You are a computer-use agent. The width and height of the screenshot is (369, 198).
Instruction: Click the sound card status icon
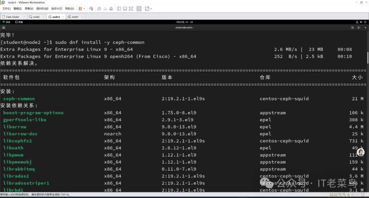pyautogui.click(x=348, y=195)
